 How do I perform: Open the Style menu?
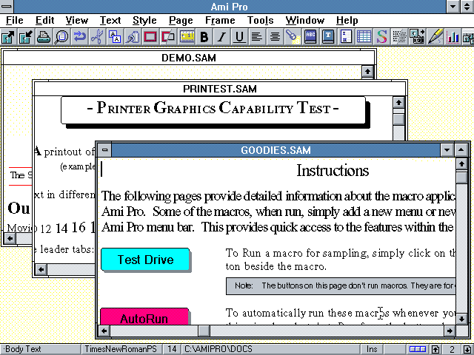(x=144, y=20)
